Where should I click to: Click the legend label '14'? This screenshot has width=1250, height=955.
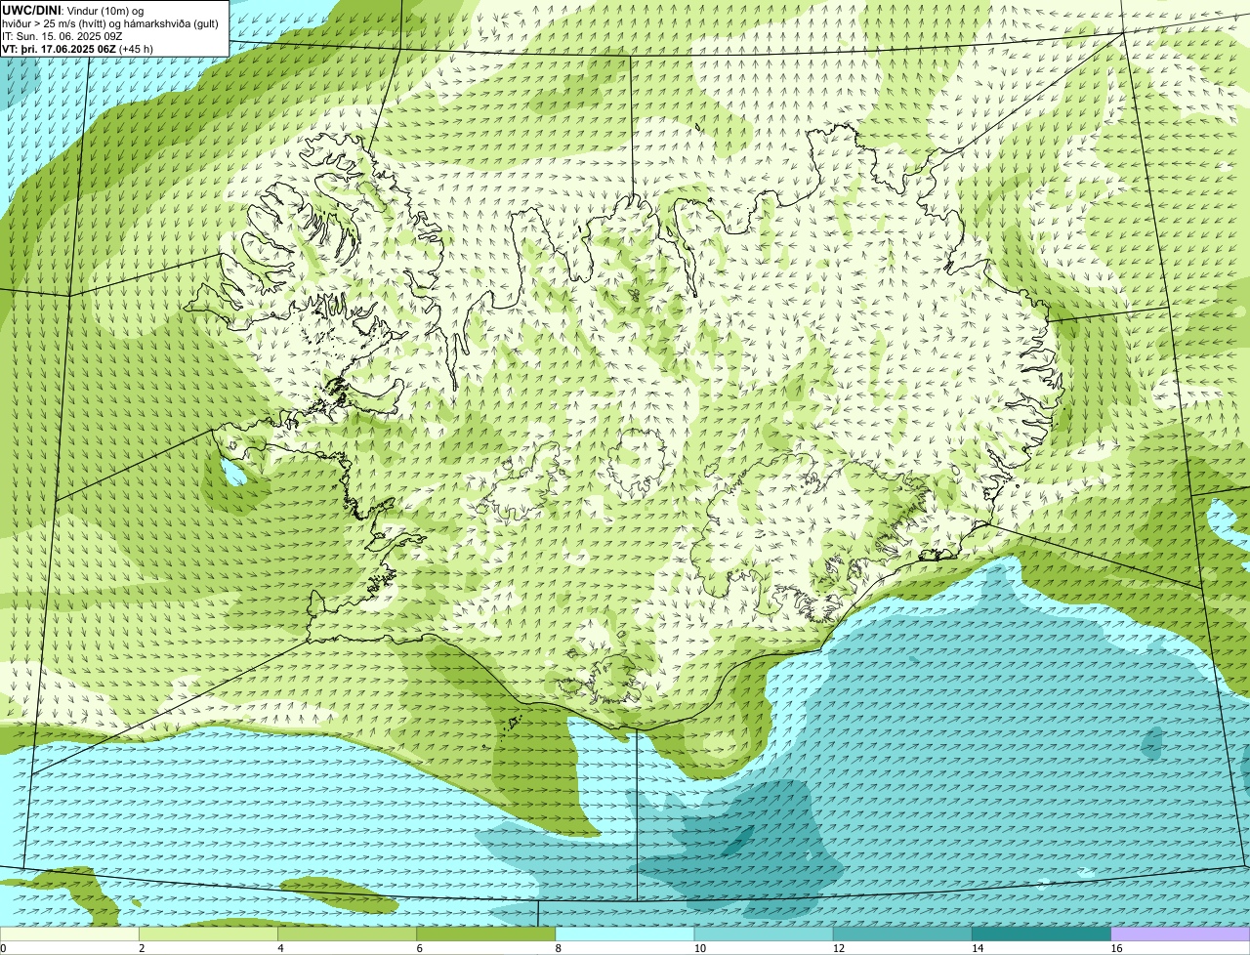pos(978,948)
